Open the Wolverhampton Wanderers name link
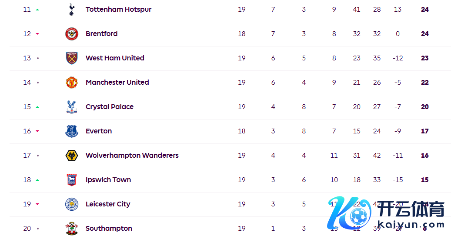 coord(132,156)
